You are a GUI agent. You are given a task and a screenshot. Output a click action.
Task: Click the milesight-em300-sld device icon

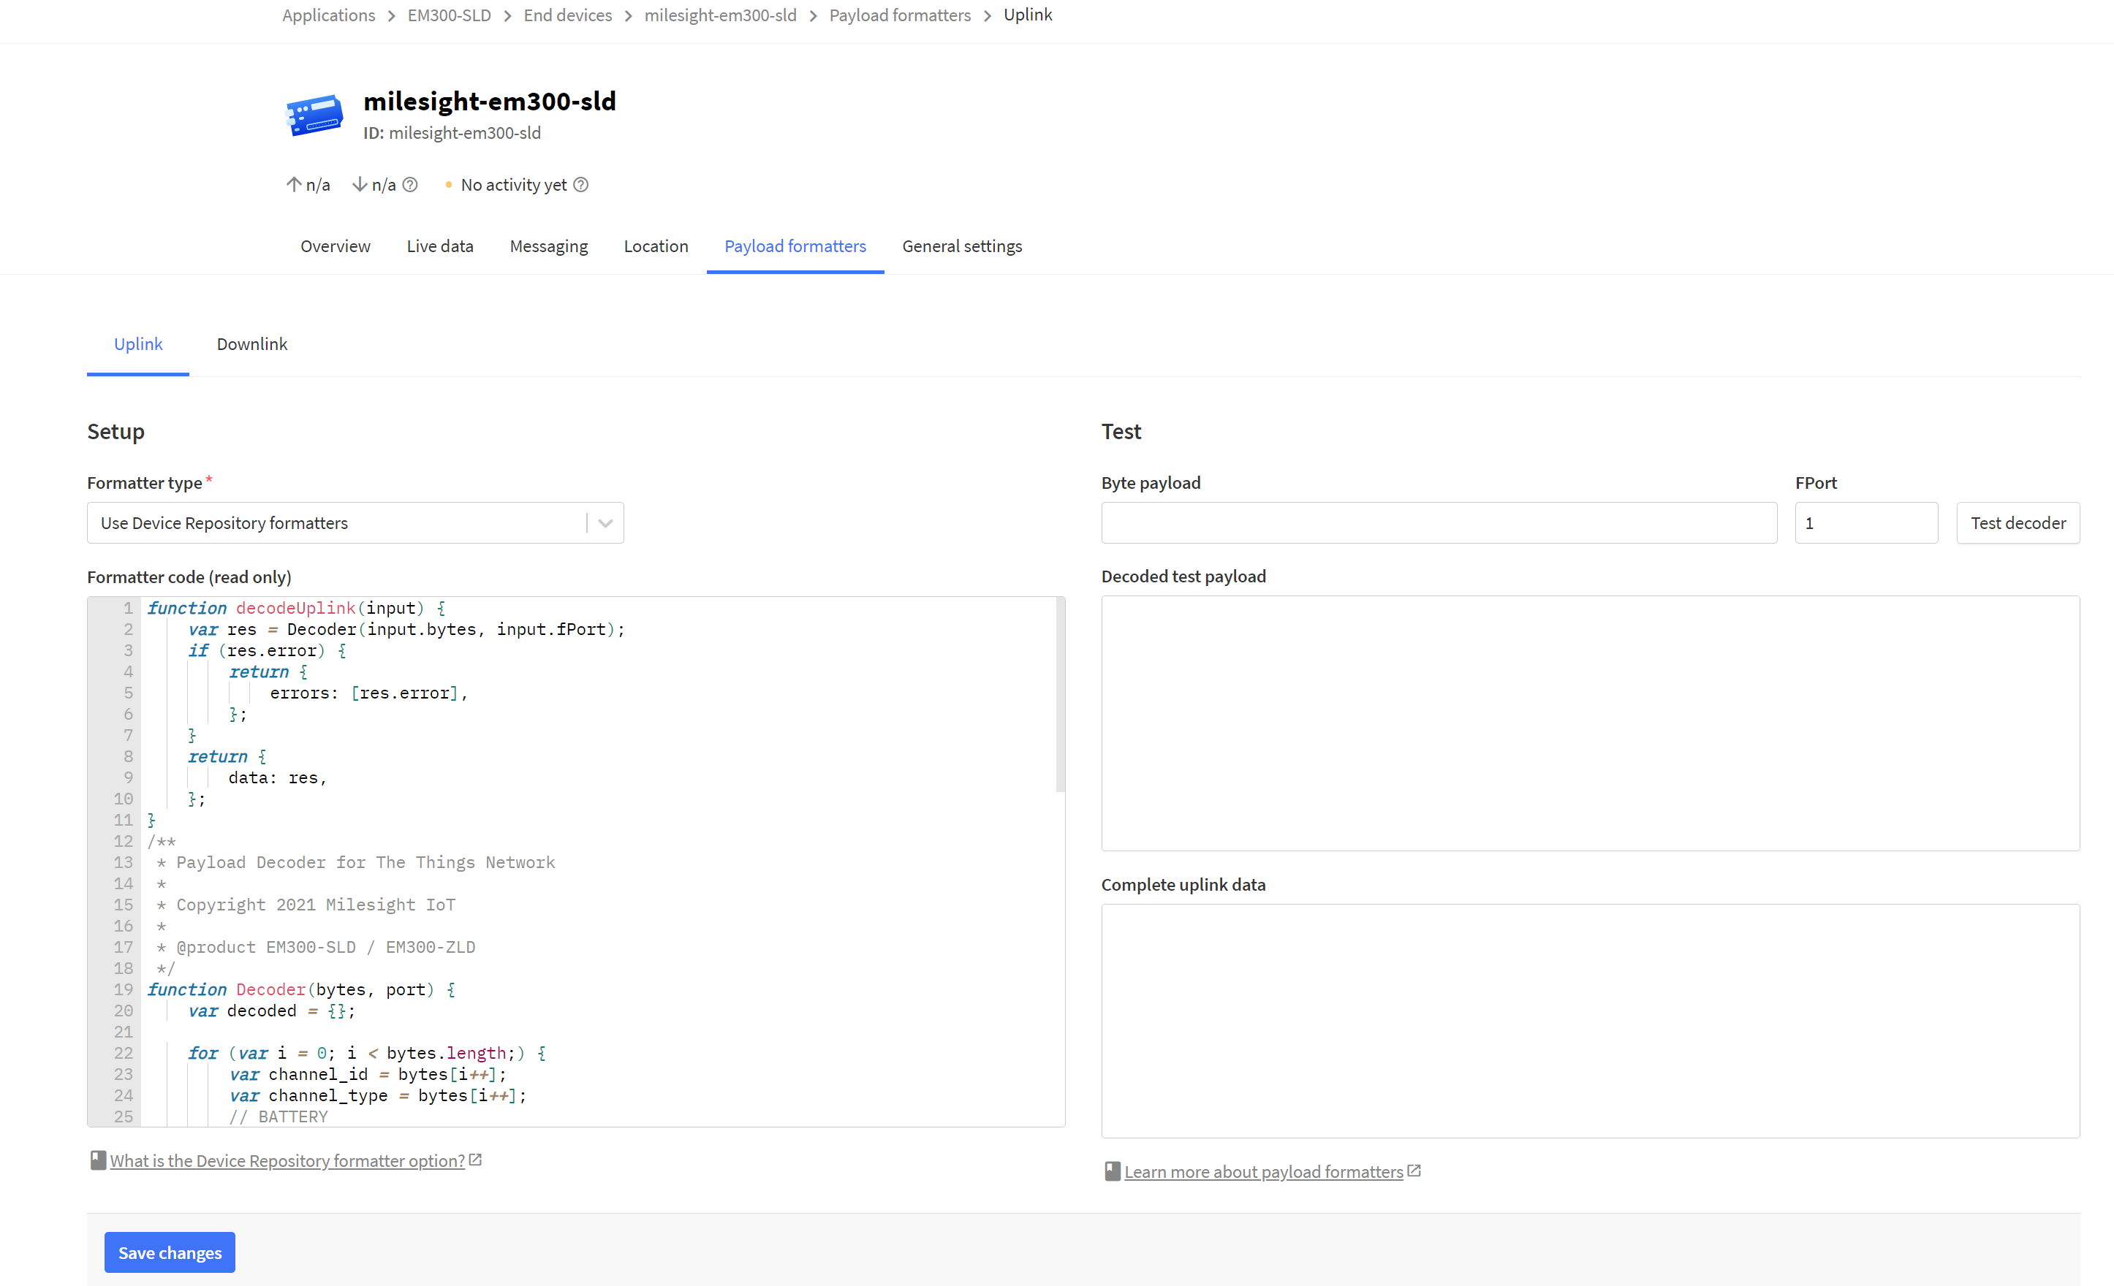click(x=315, y=115)
